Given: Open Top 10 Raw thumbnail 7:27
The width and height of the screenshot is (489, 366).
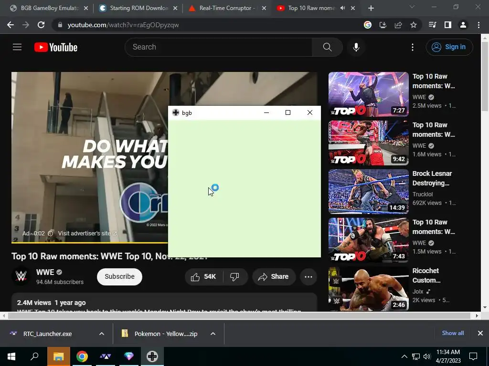Looking at the screenshot, I should 368,94.
